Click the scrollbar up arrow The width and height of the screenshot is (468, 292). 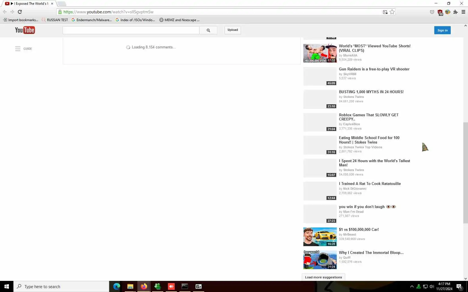pos(465,26)
